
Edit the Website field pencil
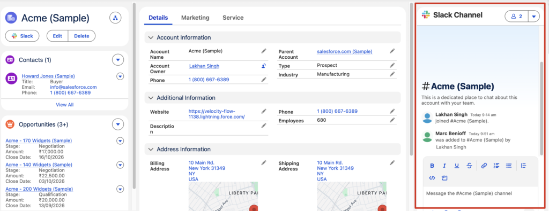[264, 111]
